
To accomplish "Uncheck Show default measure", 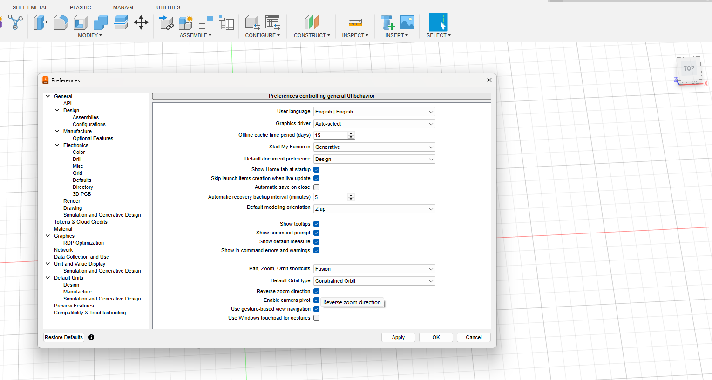I will click(x=317, y=242).
